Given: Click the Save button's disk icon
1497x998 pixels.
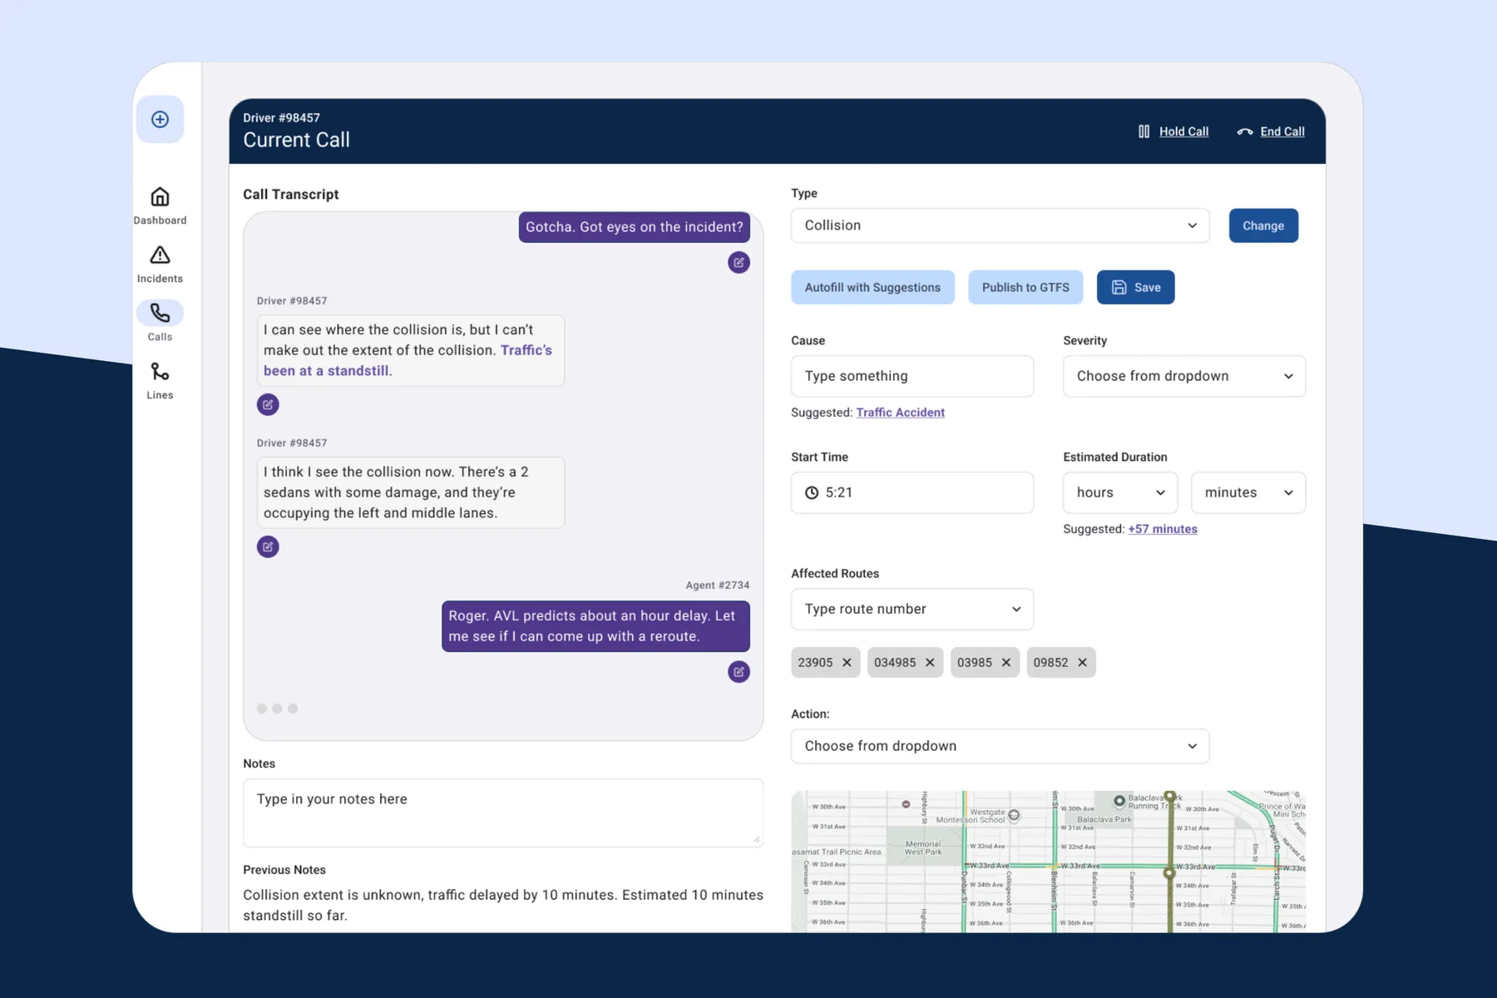Looking at the screenshot, I should tap(1119, 287).
